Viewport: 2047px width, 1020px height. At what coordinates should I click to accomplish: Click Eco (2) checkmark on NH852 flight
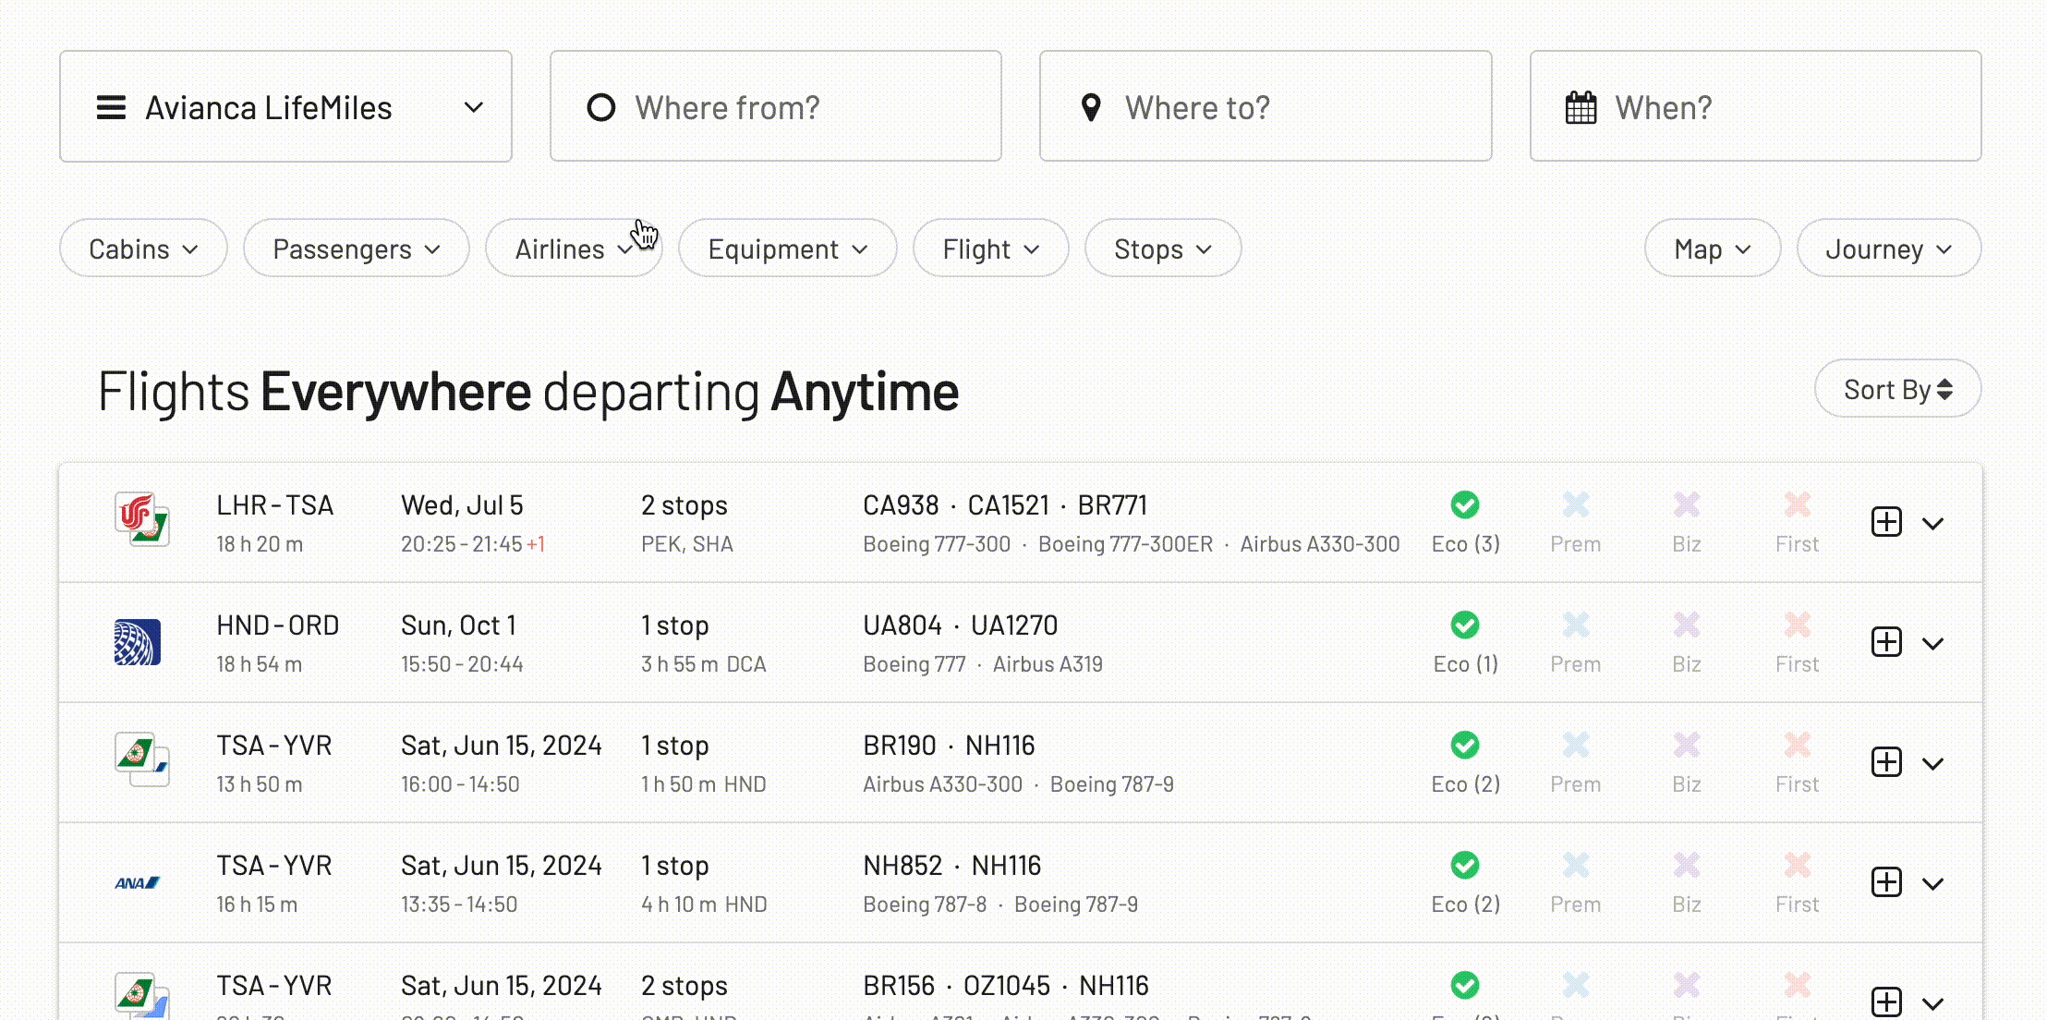1465,865
